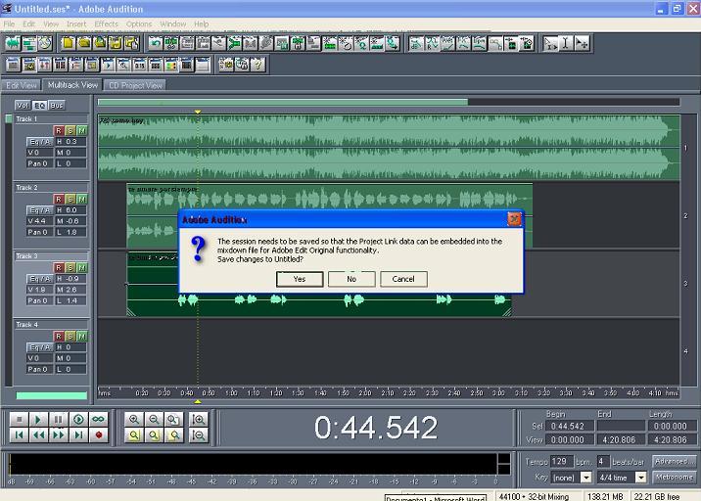Open the Options menu
The height and width of the screenshot is (501, 701).
[x=139, y=23]
